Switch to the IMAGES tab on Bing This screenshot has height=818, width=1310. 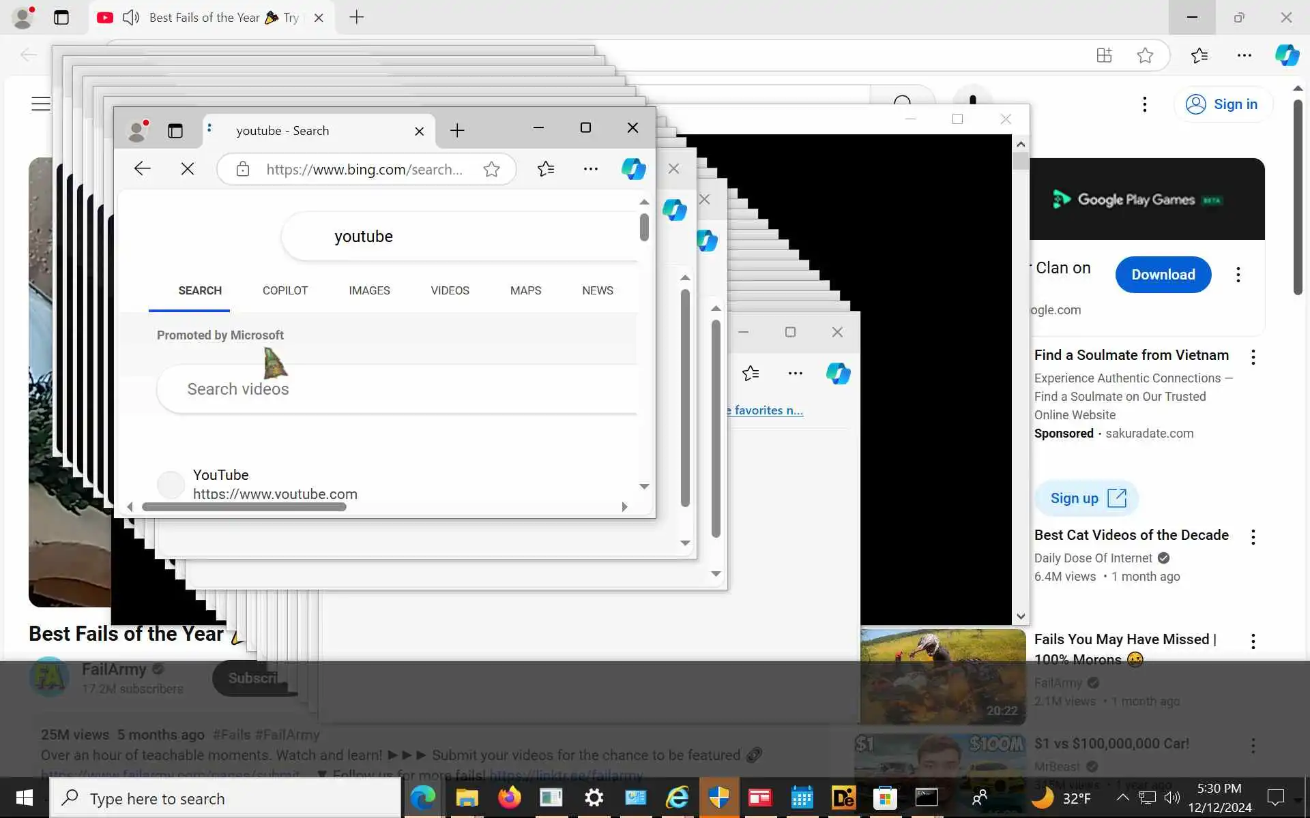coord(369,290)
